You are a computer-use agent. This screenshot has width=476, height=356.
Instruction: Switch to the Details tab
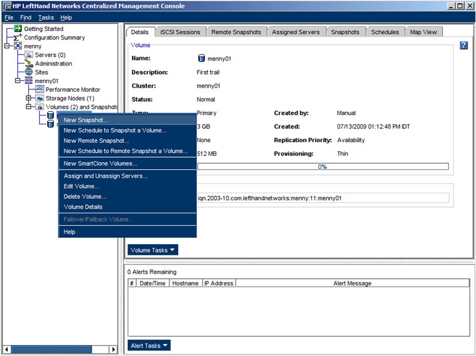[x=140, y=32]
